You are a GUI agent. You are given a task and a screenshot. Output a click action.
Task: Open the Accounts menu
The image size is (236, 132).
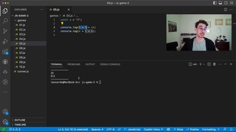pos(5,112)
